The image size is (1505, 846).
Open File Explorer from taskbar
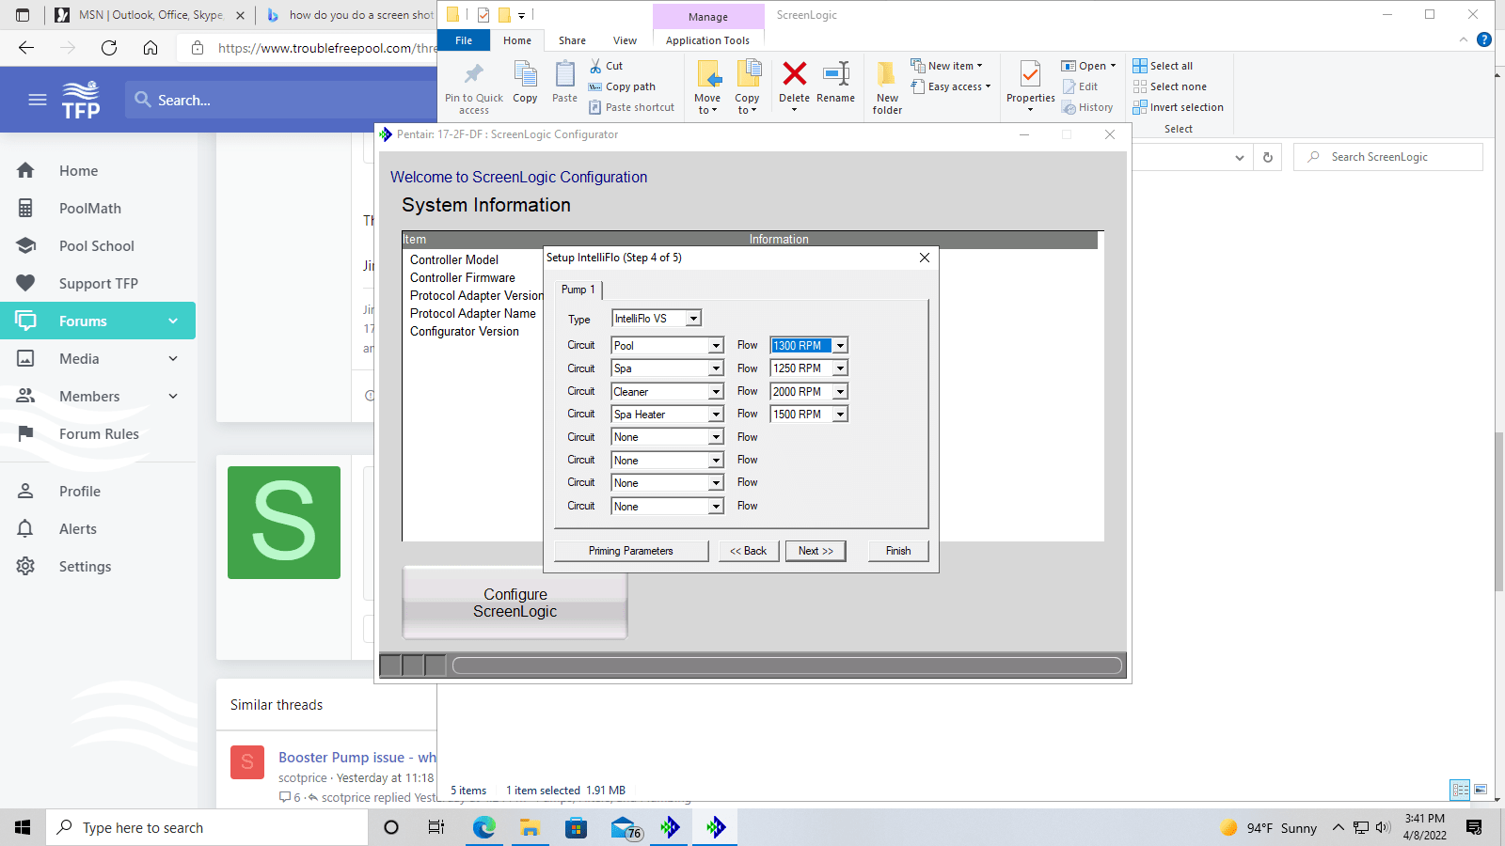[530, 827]
